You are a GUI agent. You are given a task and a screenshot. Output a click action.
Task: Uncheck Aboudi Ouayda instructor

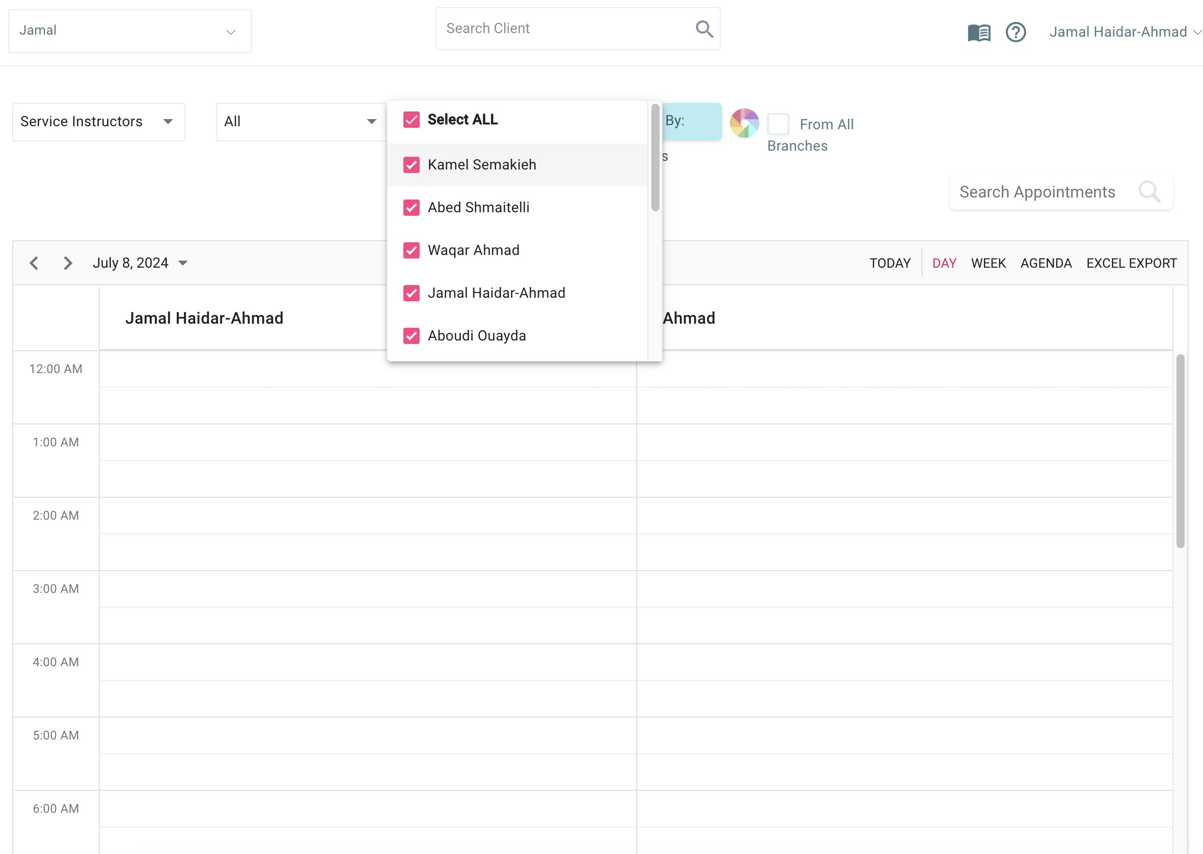tap(411, 336)
